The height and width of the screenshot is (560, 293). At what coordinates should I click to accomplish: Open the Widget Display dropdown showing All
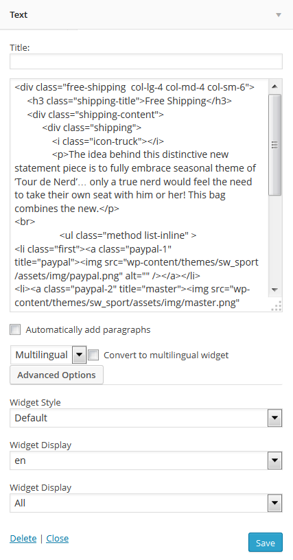pyautogui.click(x=146, y=503)
